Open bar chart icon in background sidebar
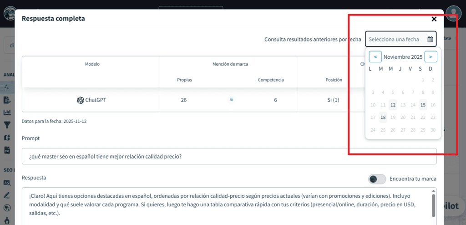The image size is (466, 225). point(7,112)
